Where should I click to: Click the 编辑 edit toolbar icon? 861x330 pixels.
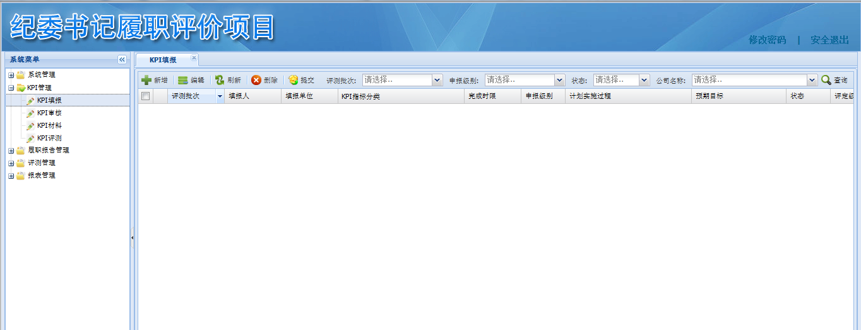(x=183, y=80)
